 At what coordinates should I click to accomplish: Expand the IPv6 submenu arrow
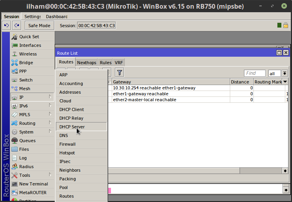pyautogui.click(x=50, y=106)
